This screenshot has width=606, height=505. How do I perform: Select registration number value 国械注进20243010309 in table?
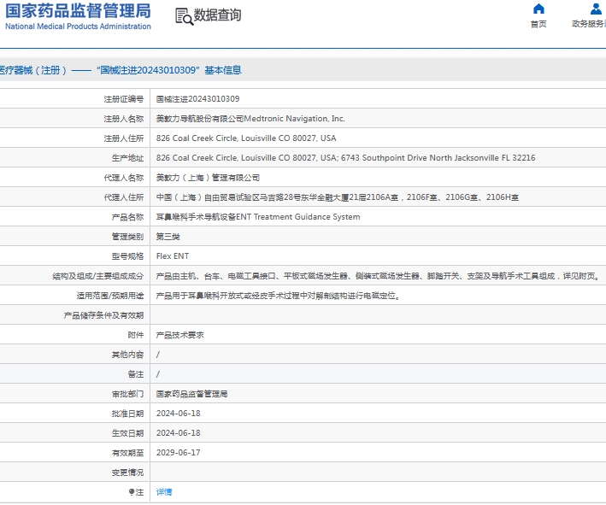point(197,99)
